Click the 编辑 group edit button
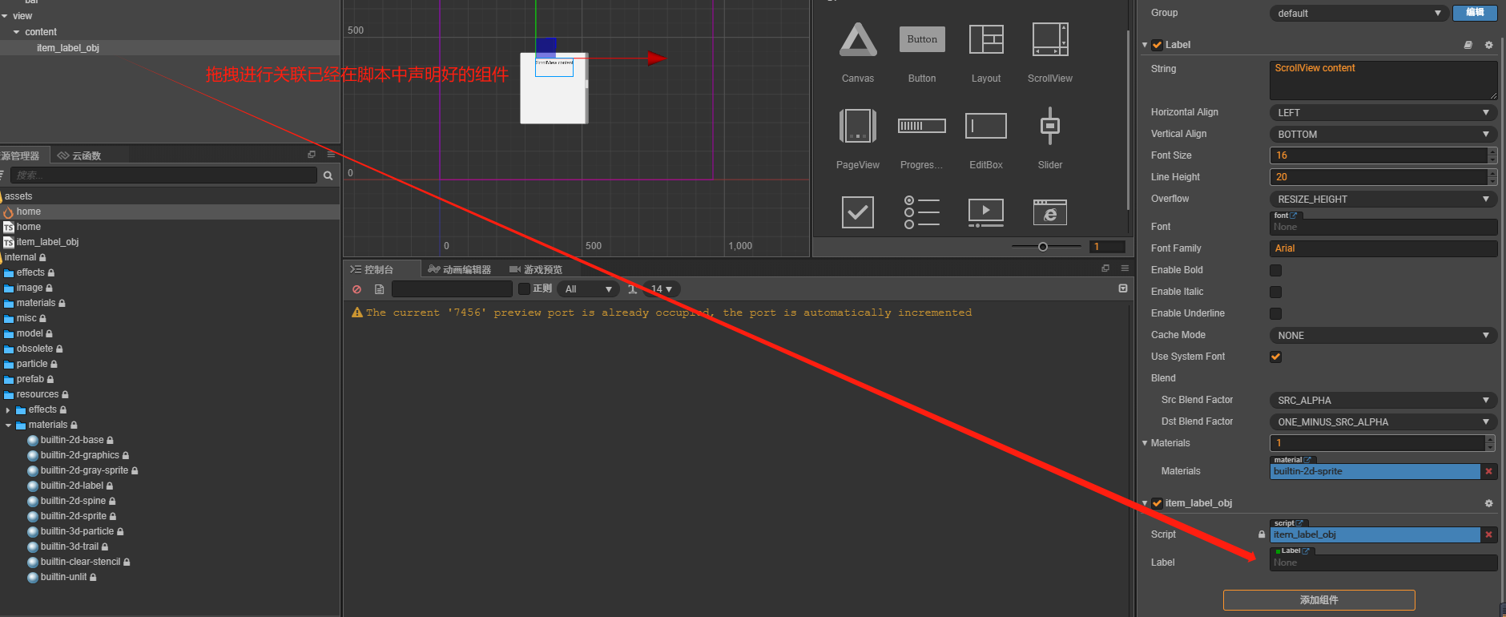1506x617 pixels. point(1475,12)
